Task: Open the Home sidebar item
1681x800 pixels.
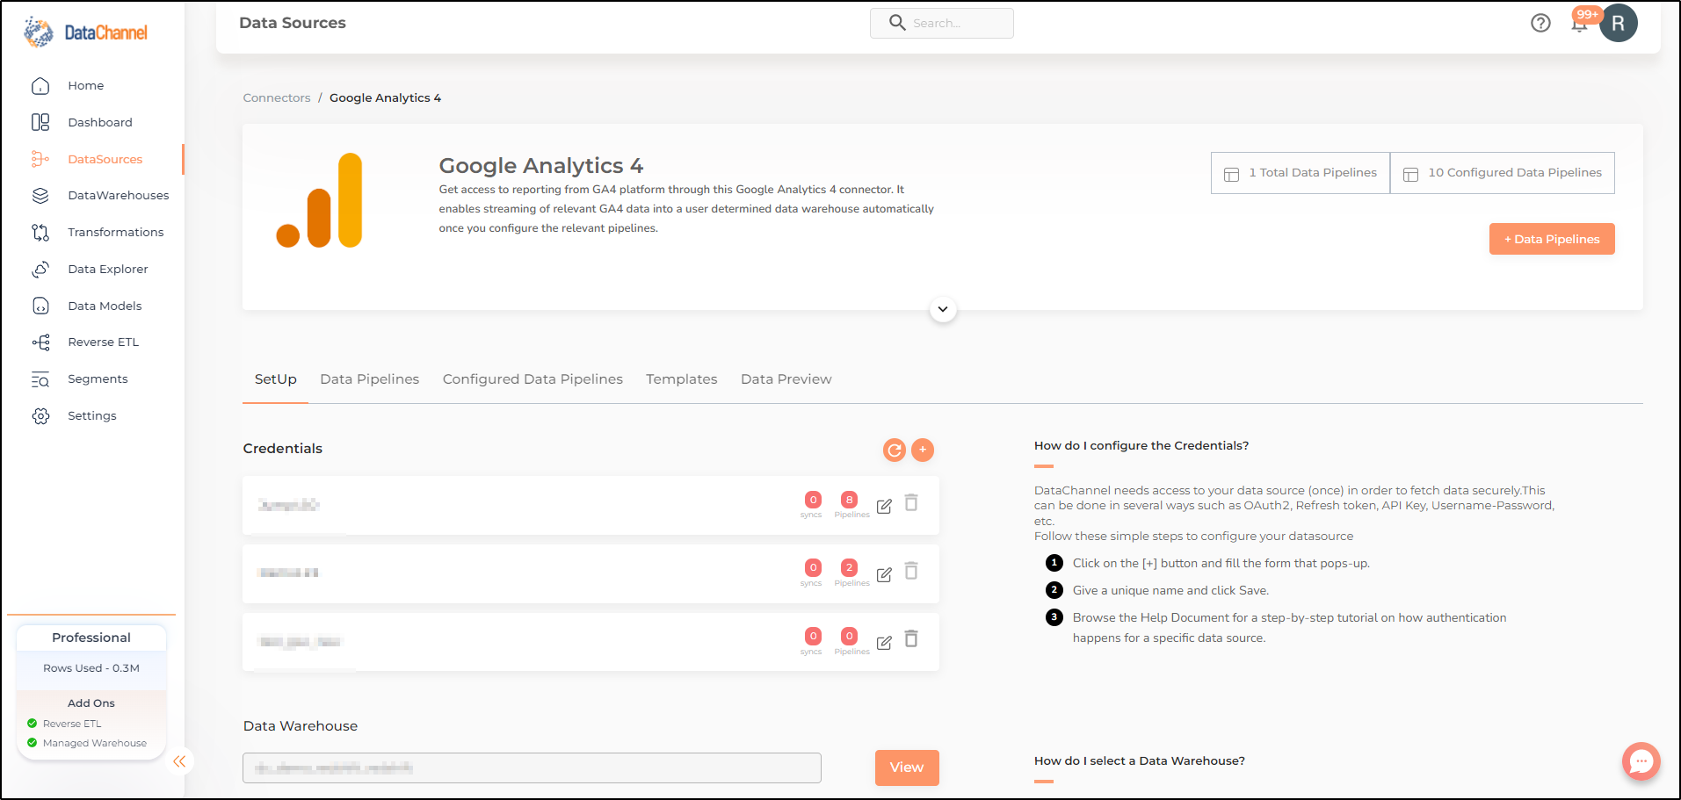Action: coord(85,85)
